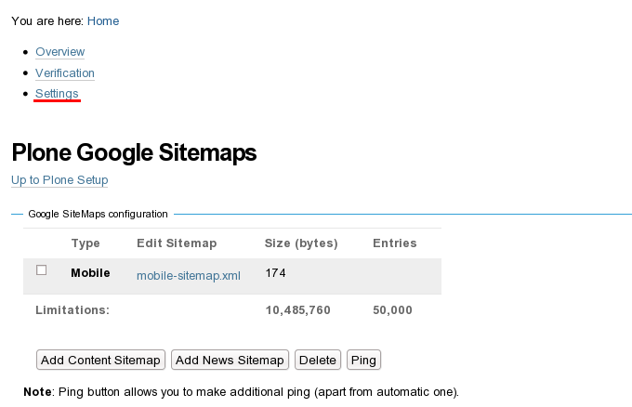
Task: Click the 174 size value
Action: 275,273
